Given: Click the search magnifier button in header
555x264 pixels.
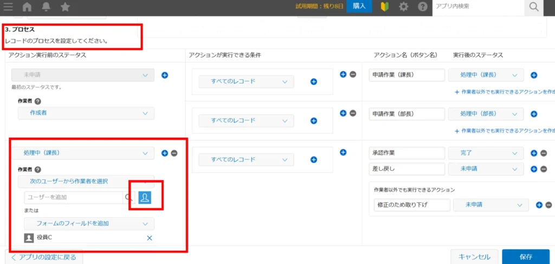Looking at the screenshot, I should (533, 7).
